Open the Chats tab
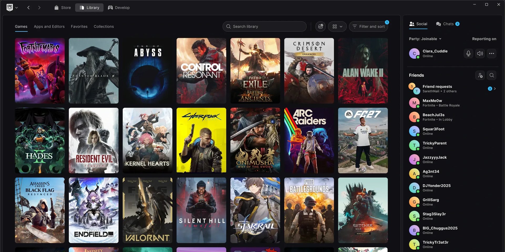This screenshot has width=505, height=252. (448, 24)
